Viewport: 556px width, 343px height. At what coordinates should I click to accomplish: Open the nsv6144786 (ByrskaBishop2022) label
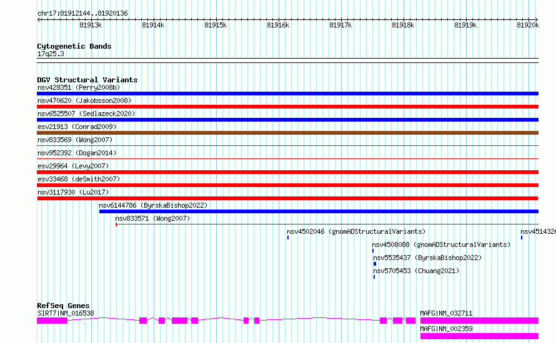pyautogui.click(x=153, y=205)
